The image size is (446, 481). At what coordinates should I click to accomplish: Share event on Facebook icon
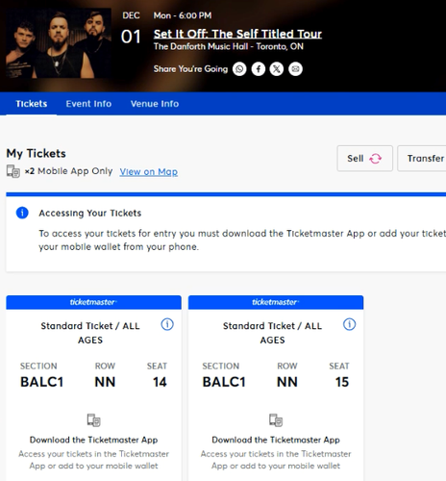click(259, 69)
